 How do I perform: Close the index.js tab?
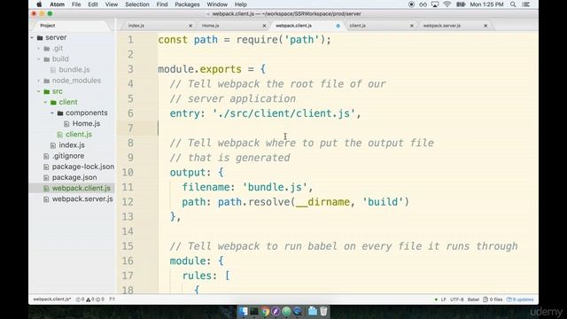(190, 26)
